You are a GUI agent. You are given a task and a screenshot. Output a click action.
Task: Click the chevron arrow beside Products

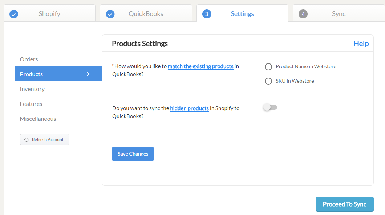88,74
